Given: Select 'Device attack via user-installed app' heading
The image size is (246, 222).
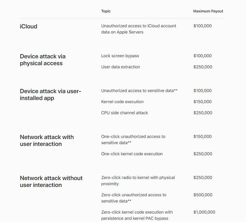Looking at the screenshot, I should [x=50, y=94].
